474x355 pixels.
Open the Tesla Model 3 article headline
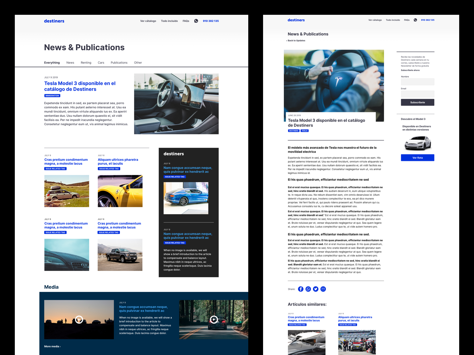tap(80, 86)
